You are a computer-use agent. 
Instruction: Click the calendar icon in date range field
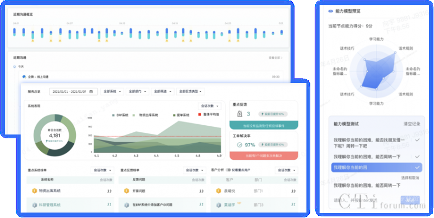click(x=91, y=92)
